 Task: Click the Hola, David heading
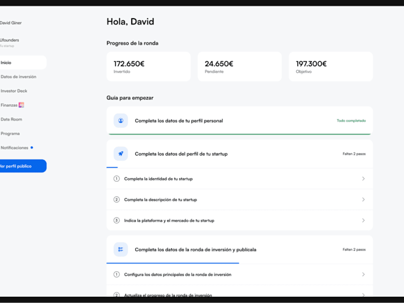coord(130,22)
